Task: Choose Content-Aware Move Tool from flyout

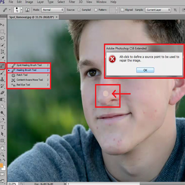Action: tap(29, 80)
